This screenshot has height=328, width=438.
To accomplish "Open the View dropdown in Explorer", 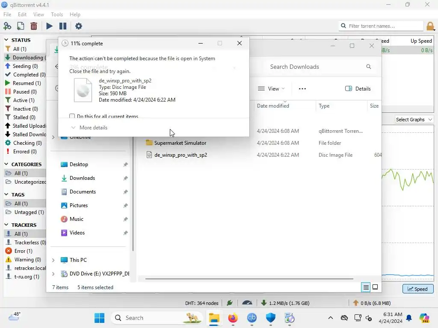I will tap(271, 89).
